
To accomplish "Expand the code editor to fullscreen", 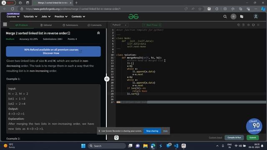I will click(258, 25).
